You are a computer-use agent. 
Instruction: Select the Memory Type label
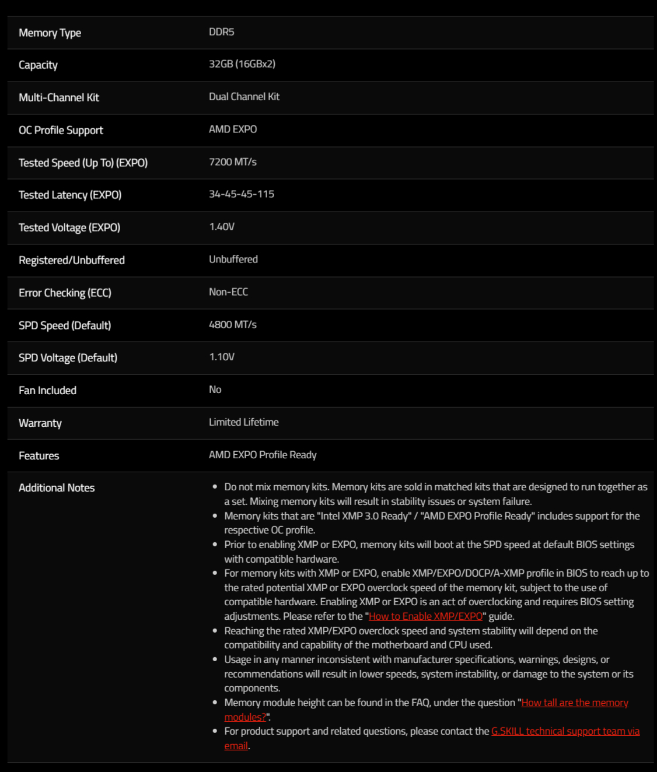click(x=50, y=33)
